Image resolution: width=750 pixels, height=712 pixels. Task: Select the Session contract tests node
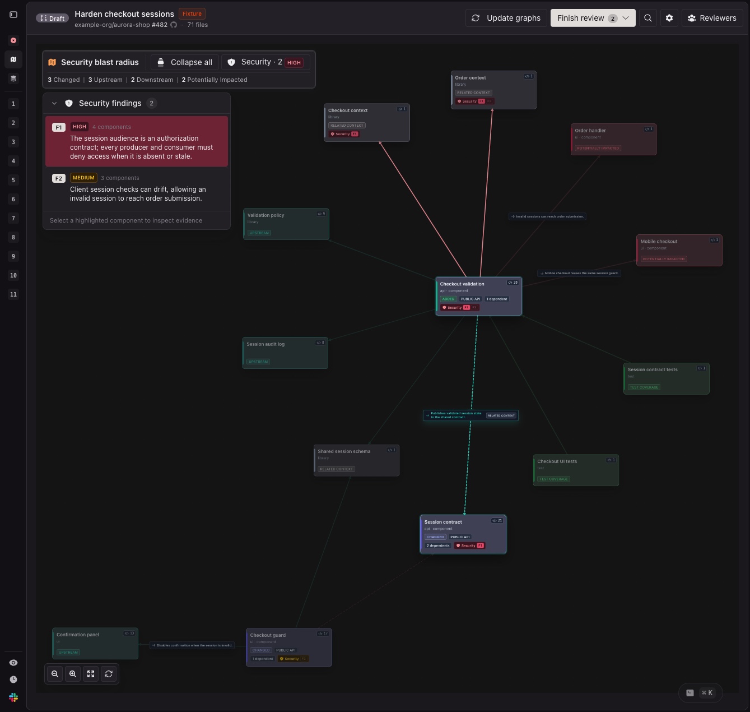pos(667,378)
